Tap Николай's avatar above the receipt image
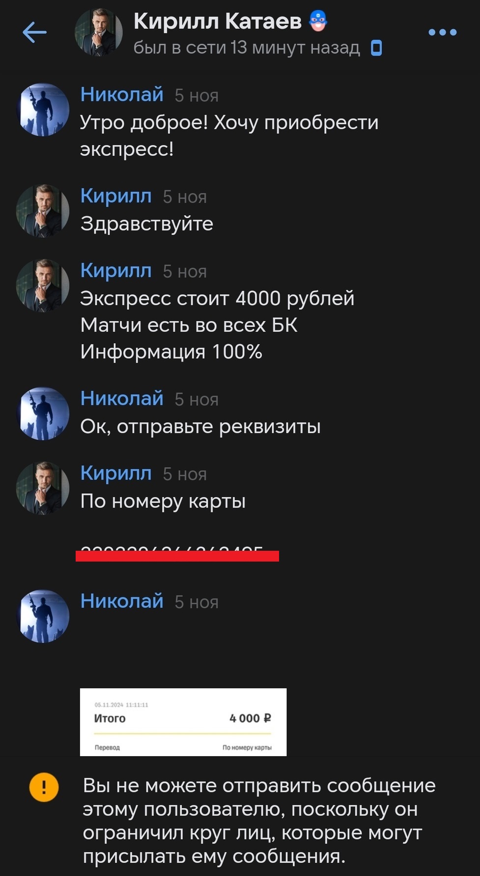 (x=43, y=616)
